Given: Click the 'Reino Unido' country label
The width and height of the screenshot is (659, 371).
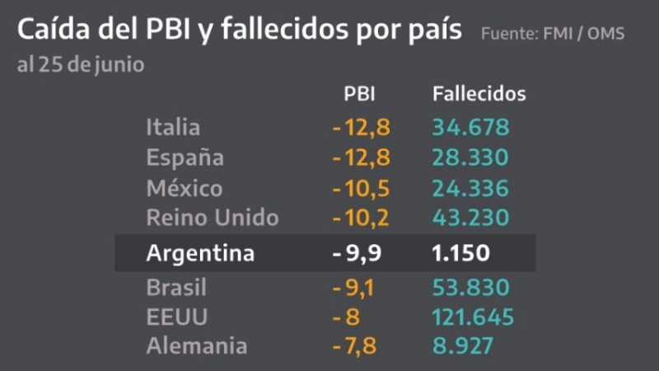Looking at the screenshot, I should [x=213, y=218].
